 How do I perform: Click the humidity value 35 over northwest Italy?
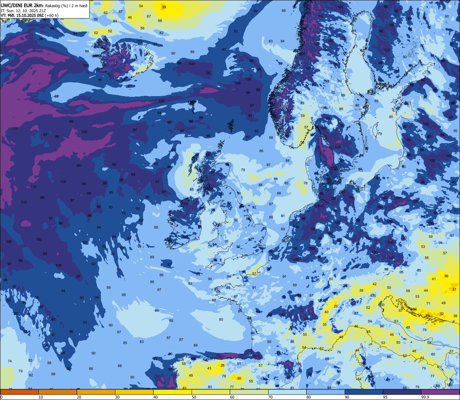(325, 325)
